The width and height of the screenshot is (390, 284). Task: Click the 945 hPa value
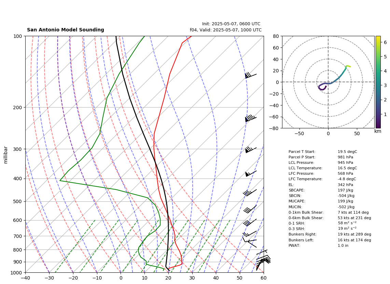pos(345,162)
